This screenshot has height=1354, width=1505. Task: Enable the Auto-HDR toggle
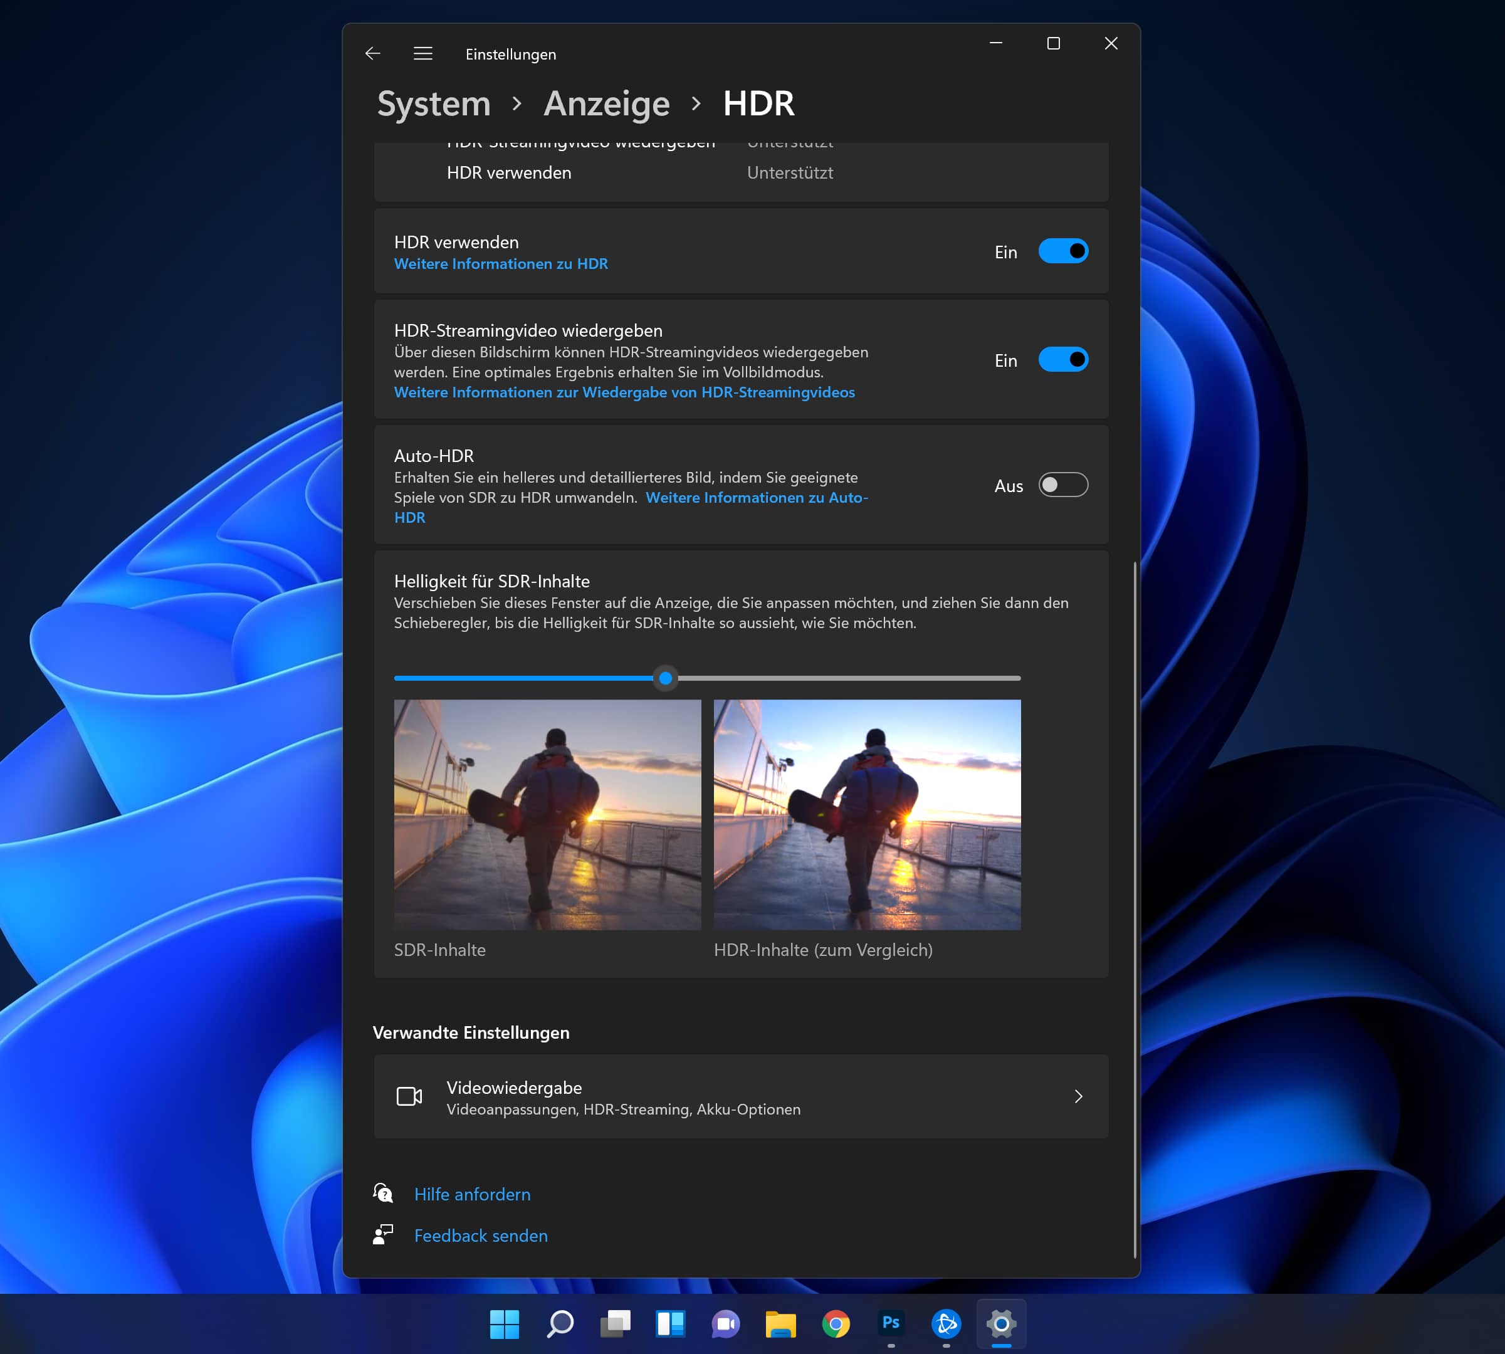coord(1063,485)
